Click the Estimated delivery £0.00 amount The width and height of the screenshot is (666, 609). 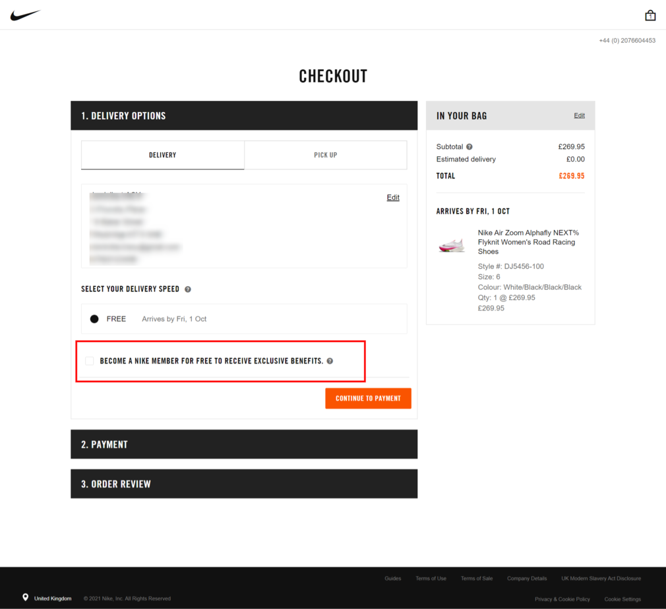coord(575,159)
